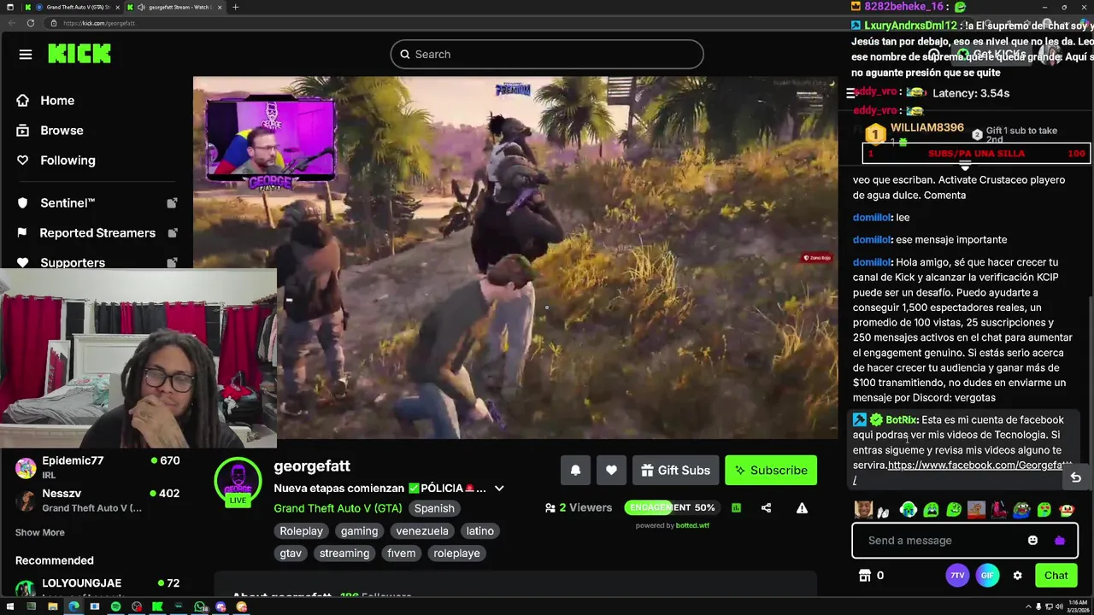
Task: Click the Spanish language tag
Action: point(434,508)
